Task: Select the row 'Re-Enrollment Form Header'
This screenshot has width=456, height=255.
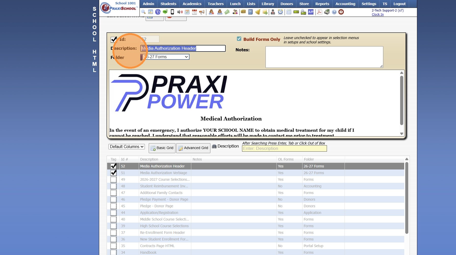Action: pyautogui.click(x=256, y=233)
